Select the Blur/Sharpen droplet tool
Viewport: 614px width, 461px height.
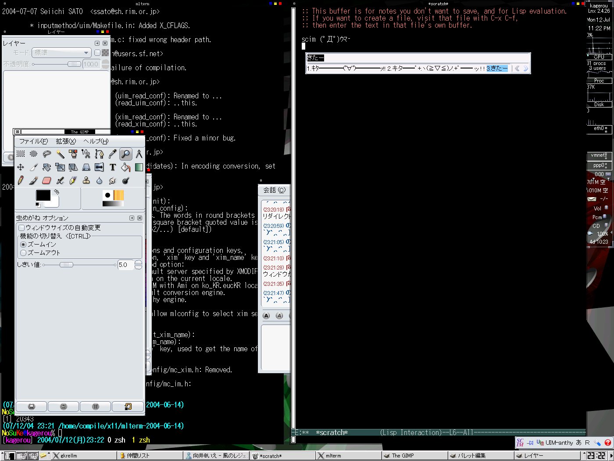coord(100,180)
